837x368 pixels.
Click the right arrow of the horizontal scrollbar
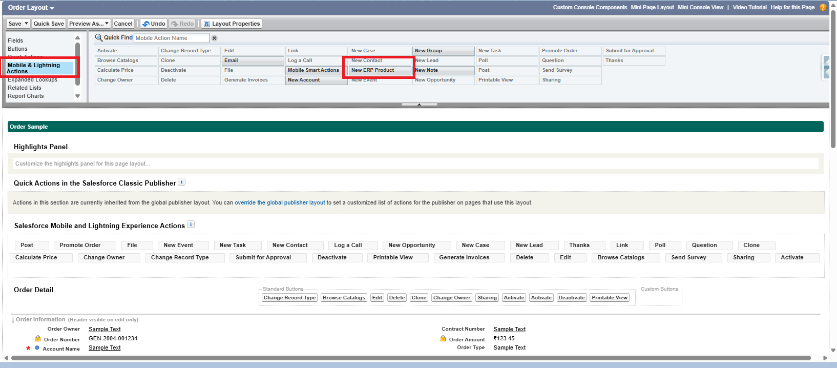825,358
